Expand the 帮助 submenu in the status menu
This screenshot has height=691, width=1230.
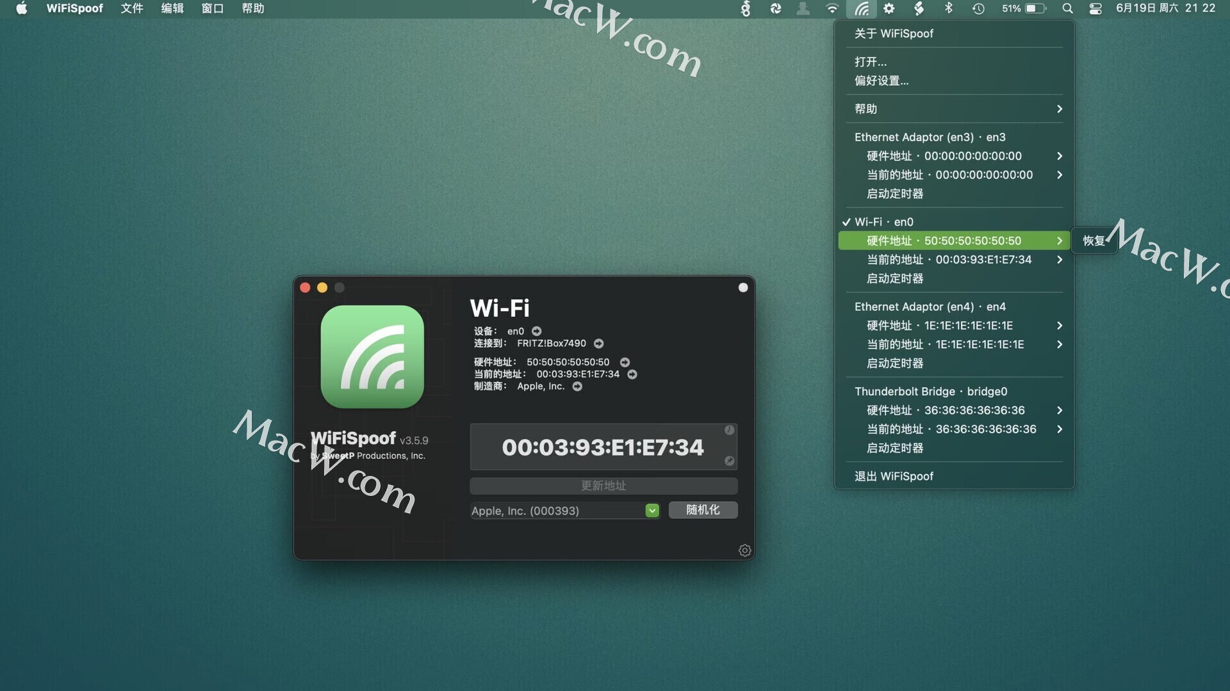click(x=954, y=109)
